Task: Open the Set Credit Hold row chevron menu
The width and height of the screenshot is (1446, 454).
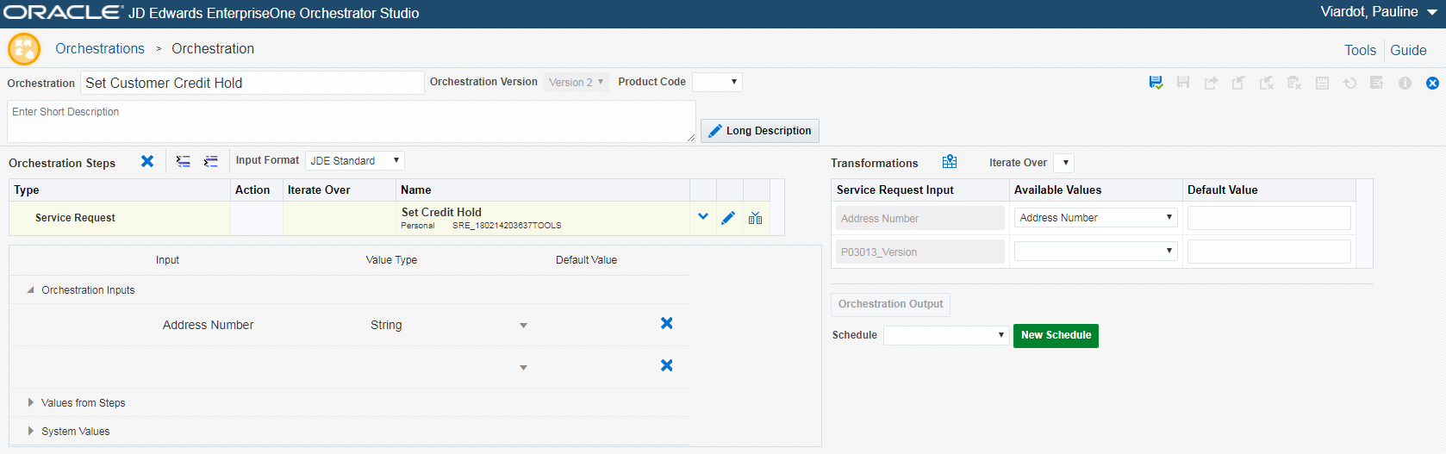Action: [x=703, y=217]
